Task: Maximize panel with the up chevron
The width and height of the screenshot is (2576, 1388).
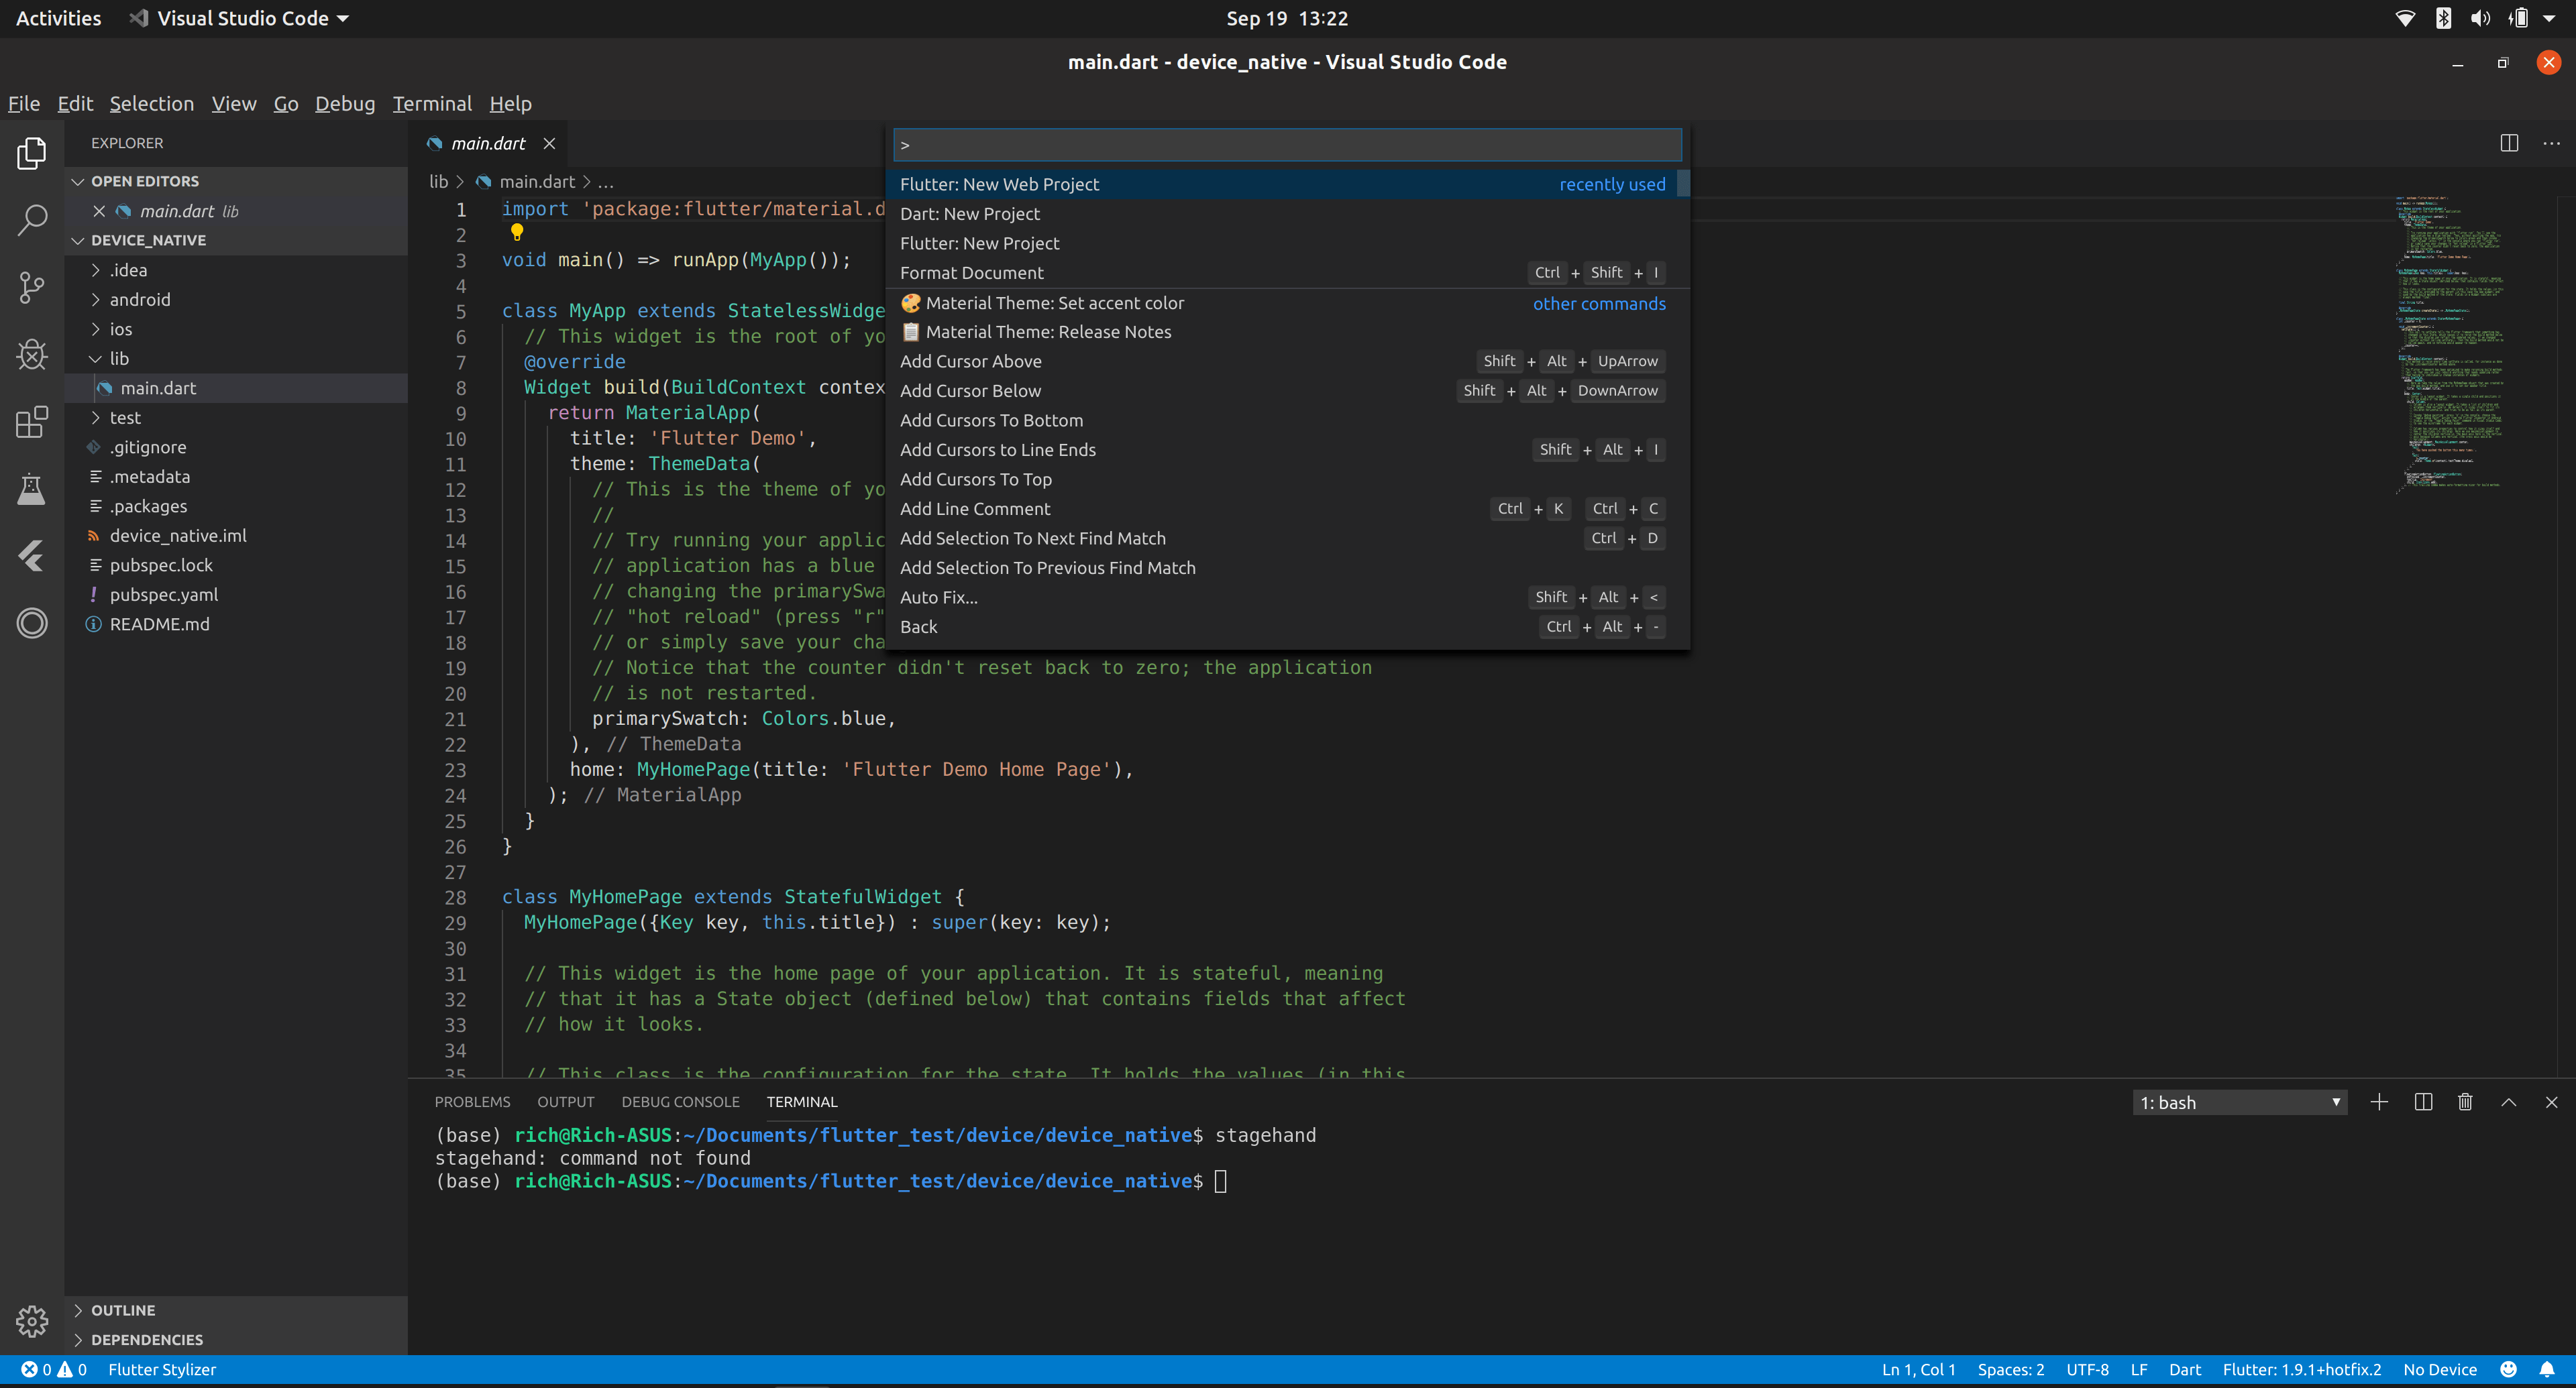Action: (2508, 1101)
